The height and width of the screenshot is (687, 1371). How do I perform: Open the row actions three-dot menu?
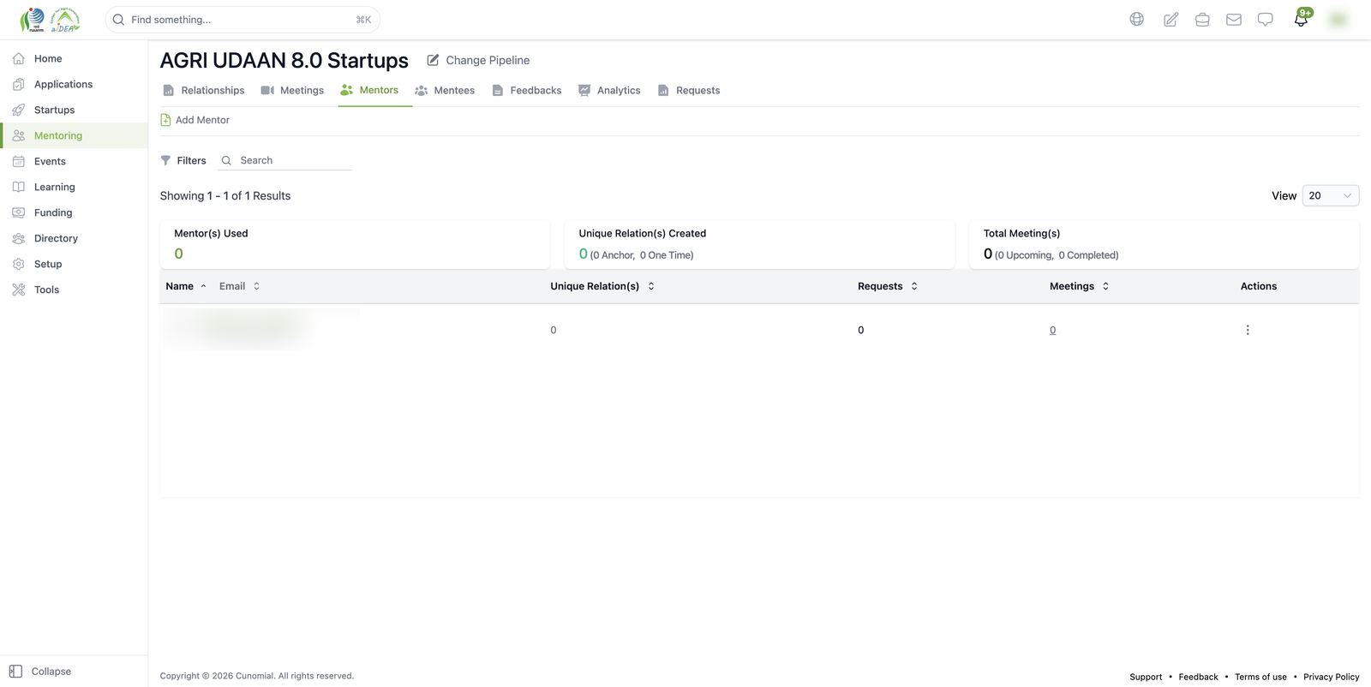click(1248, 330)
